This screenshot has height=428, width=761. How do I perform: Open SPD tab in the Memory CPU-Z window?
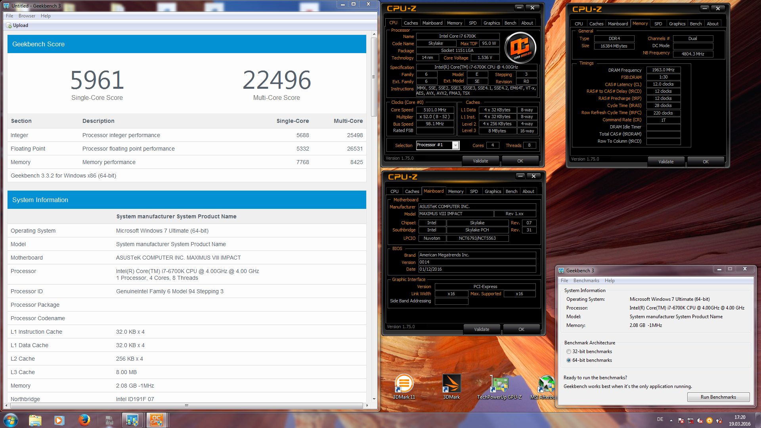658,24
